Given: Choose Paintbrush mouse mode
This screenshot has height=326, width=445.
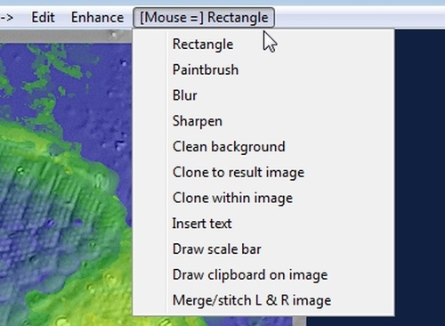Looking at the screenshot, I should pos(263,69).
